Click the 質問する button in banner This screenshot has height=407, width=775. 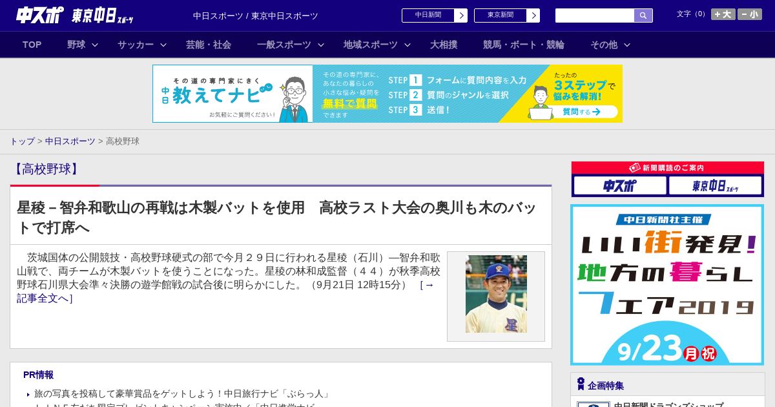pos(581,112)
